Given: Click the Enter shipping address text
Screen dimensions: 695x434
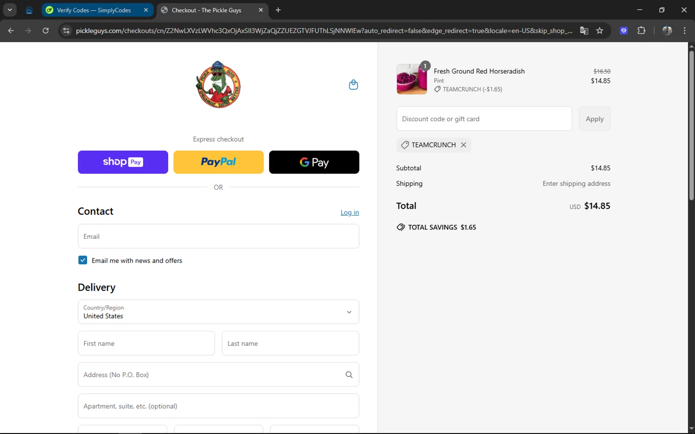Looking at the screenshot, I should tap(576, 184).
